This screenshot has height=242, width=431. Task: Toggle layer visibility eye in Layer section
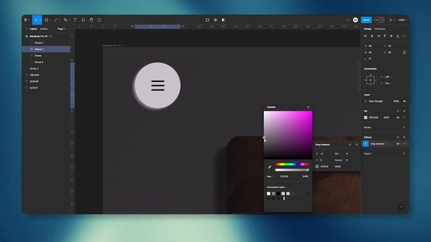pyautogui.click(x=404, y=102)
